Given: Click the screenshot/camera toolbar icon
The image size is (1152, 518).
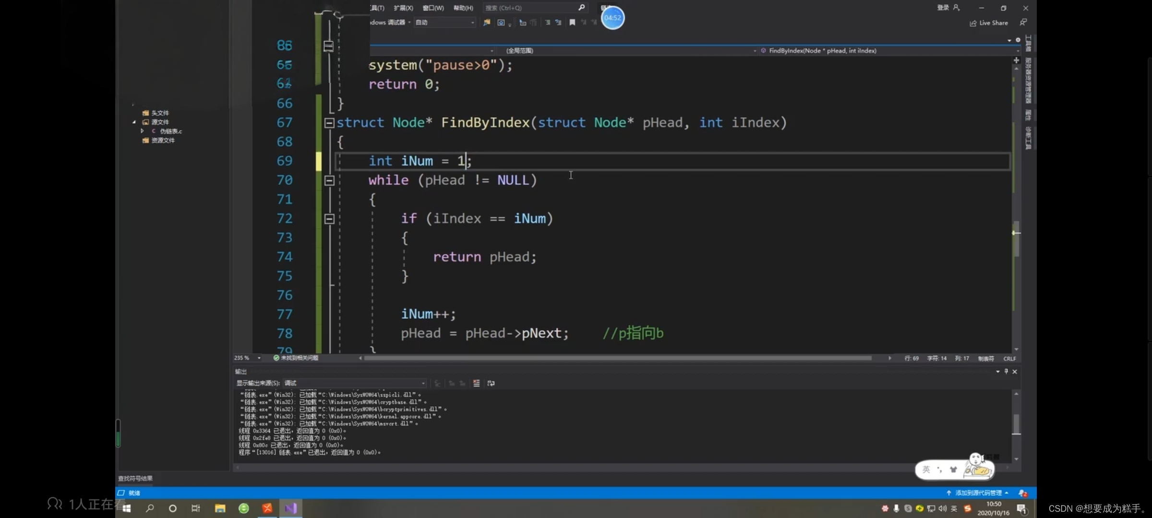Looking at the screenshot, I should tap(501, 23).
